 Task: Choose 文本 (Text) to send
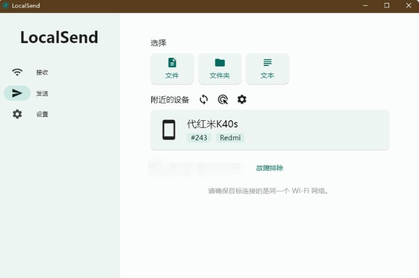point(267,68)
